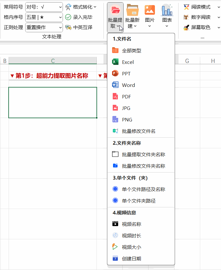
Task: Select column C header
Action: pyautogui.click(x=53, y=61)
